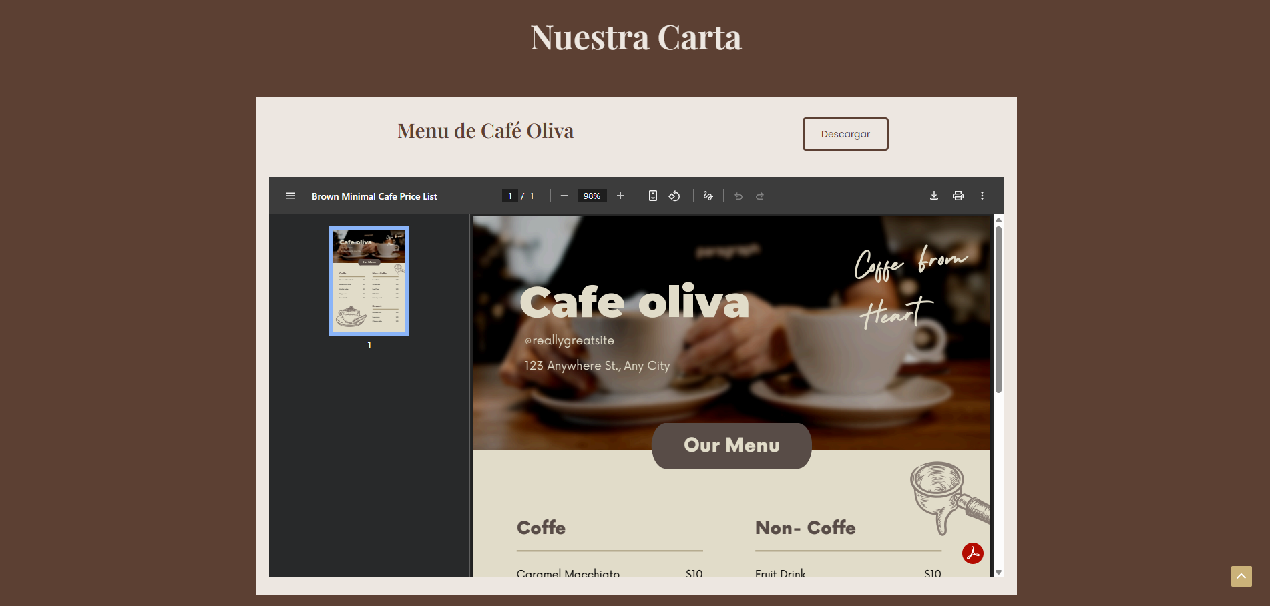The image size is (1270, 606).
Task: Click the 98% zoom level field
Action: click(592, 196)
